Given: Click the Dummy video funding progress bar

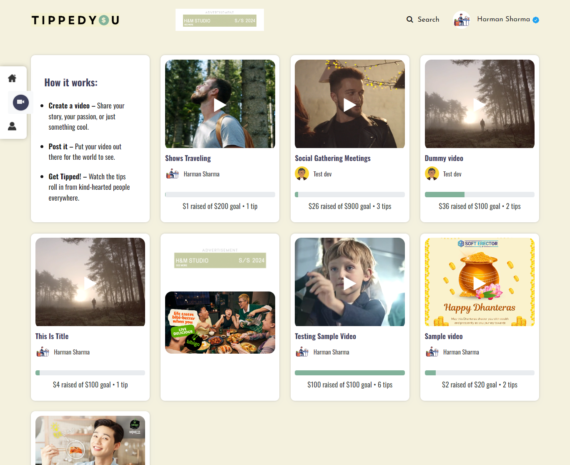Looking at the screenshot, I should (x=480, y=195).
